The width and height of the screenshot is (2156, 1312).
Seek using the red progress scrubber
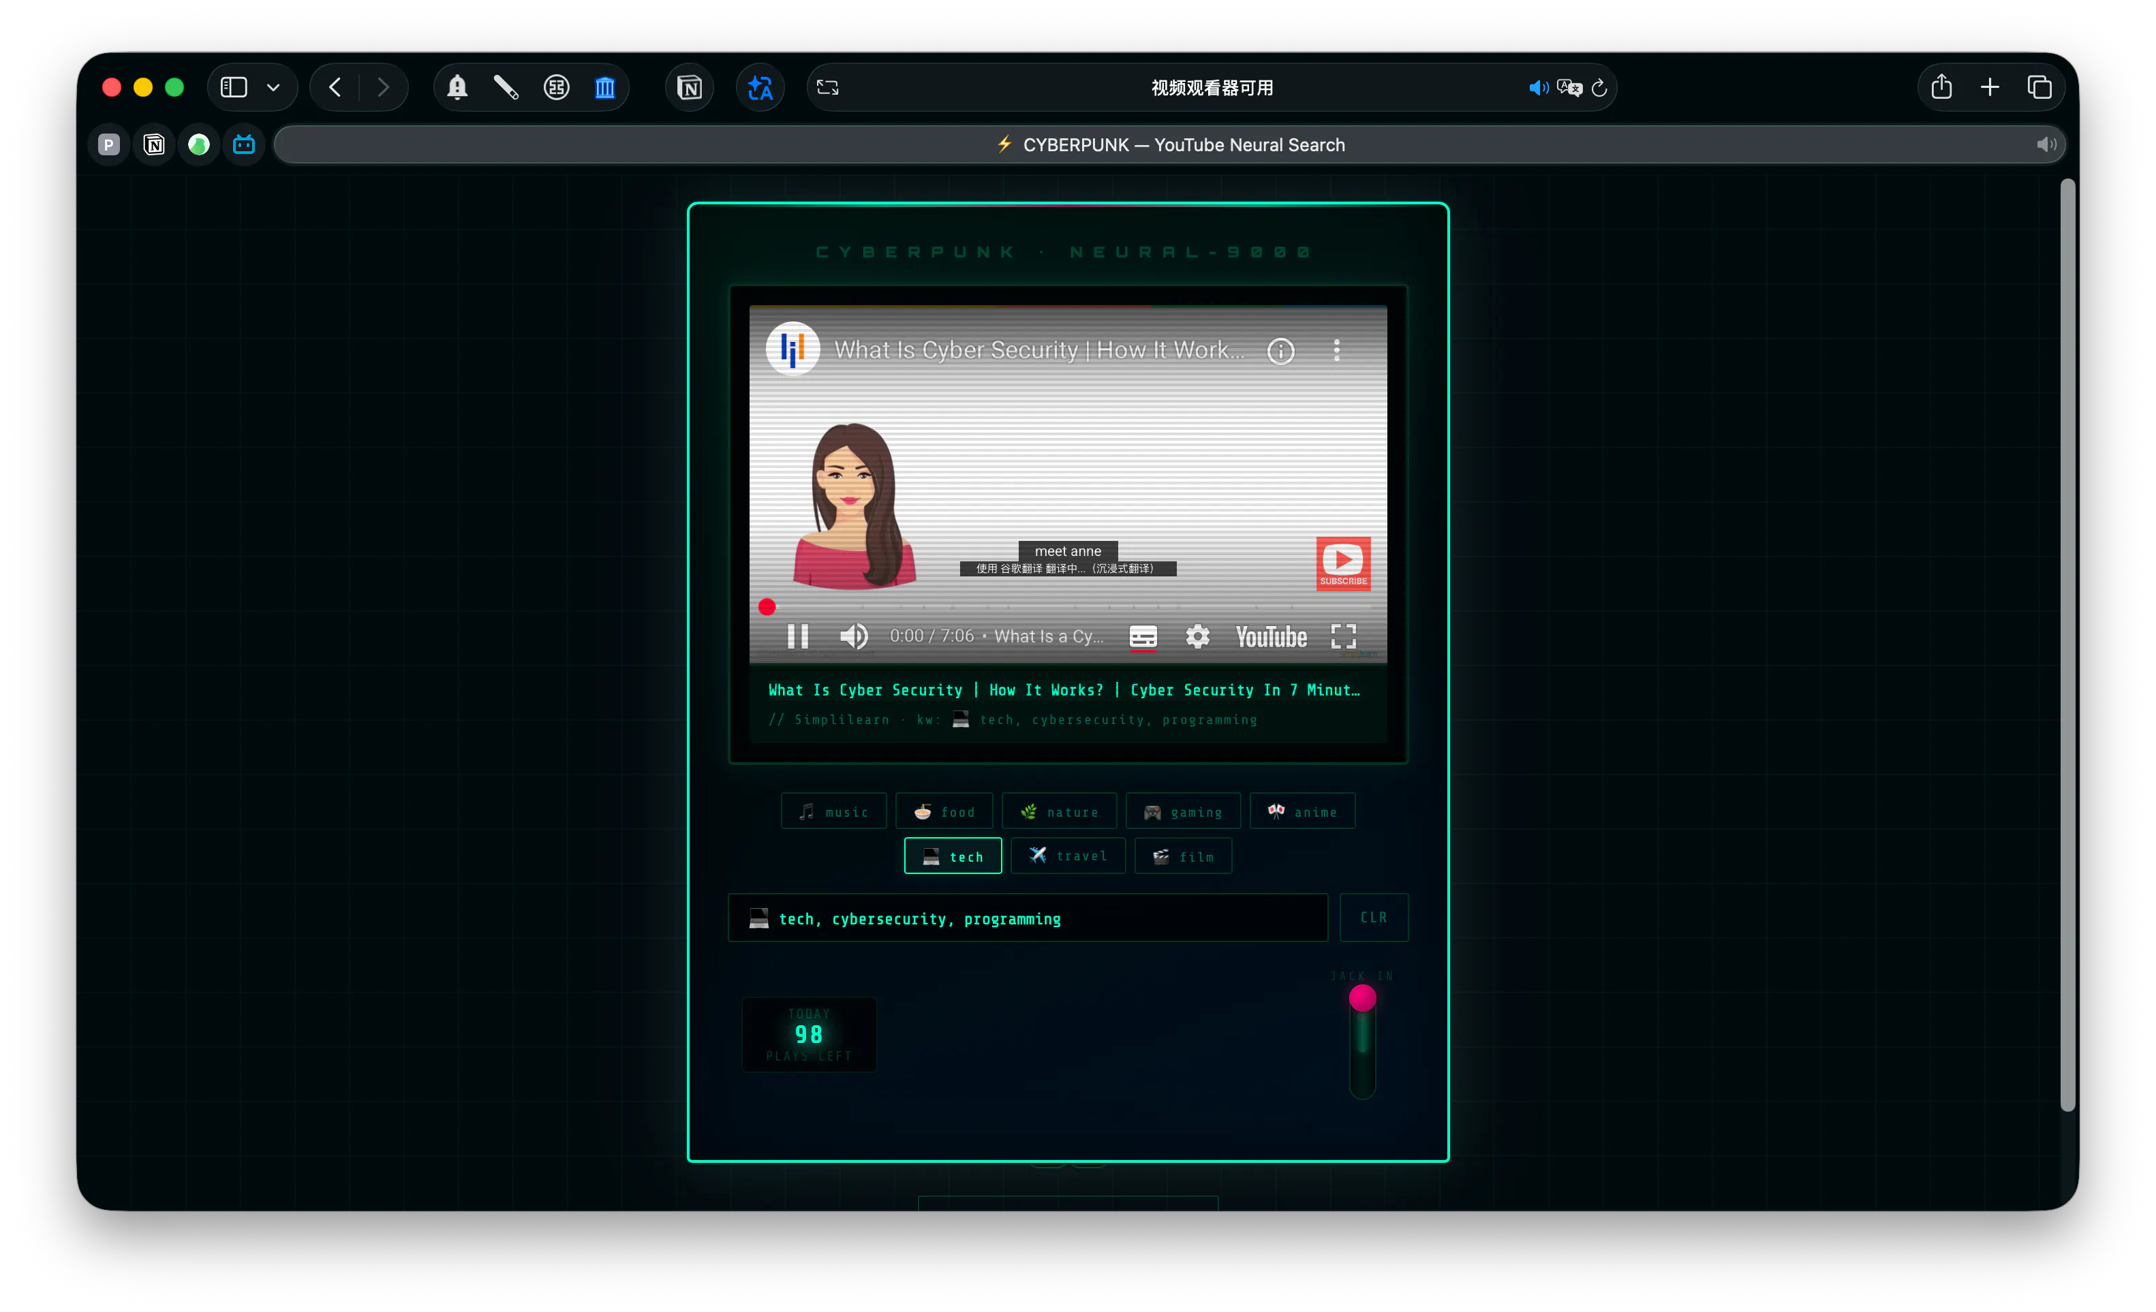point(767,607)
